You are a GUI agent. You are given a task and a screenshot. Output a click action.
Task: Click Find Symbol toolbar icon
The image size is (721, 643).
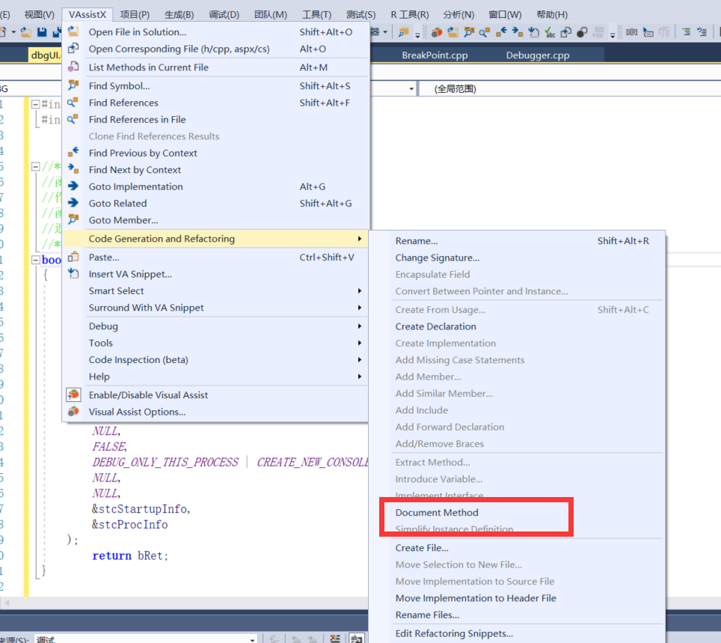pos(469,32)
